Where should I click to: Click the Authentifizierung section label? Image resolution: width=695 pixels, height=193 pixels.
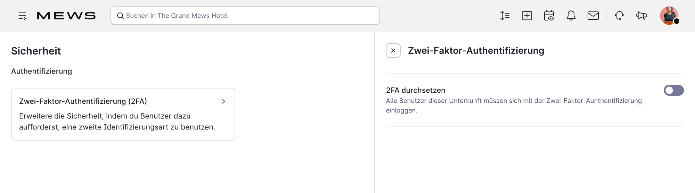[42, 71]
